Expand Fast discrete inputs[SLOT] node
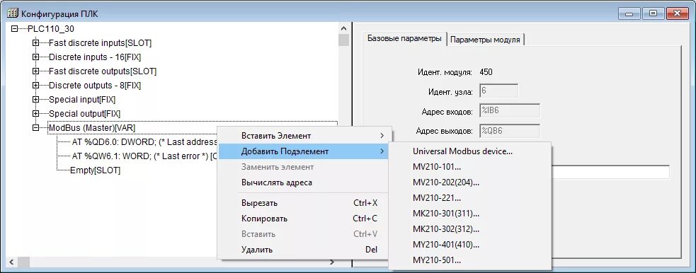 click(35, 43)
